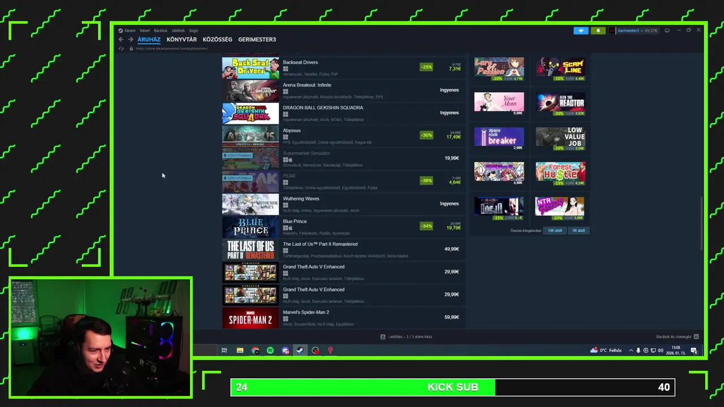The height and width of the screenshot is (407, 724).
Task: Open Chrome from the taskbar
Action: [255, 350]
